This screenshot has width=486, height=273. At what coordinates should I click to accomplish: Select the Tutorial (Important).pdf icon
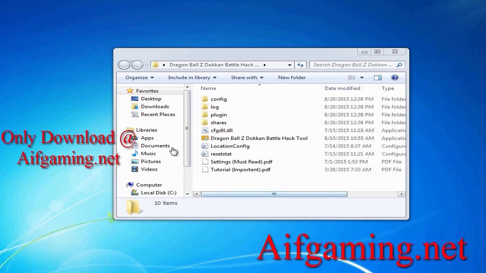tap(205, 169)
